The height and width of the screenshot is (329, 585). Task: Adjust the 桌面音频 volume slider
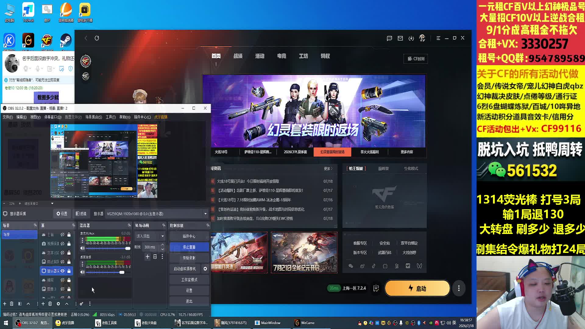point(108,272)
